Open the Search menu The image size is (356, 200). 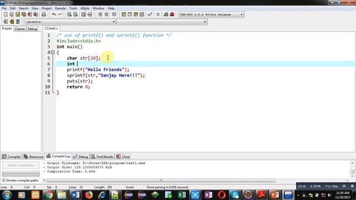23,8
